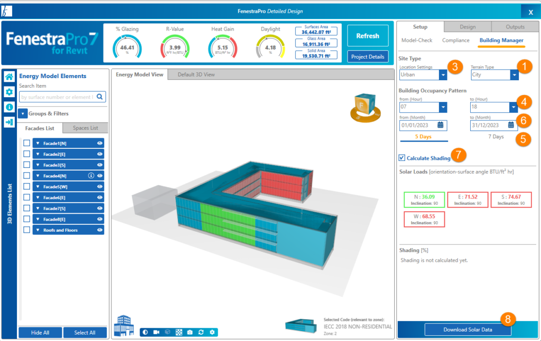Open the Compliance sub-tab
This screenshot has width=541, height=341.
click(x=456, y=40)
